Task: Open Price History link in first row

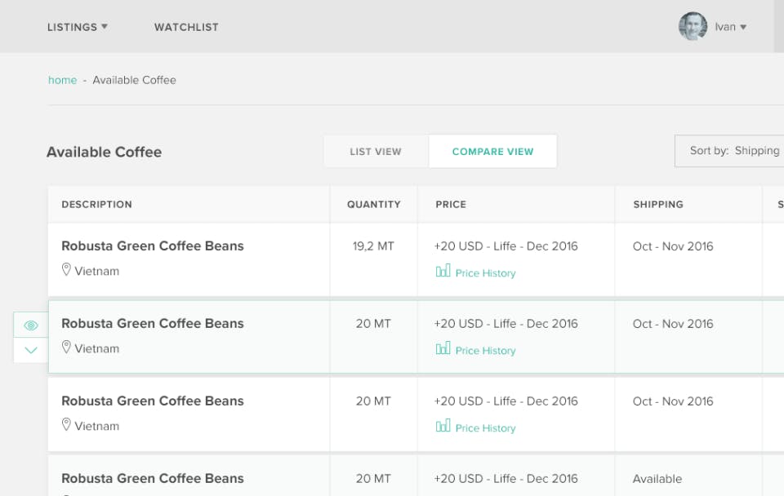Action: click(485, 273)
